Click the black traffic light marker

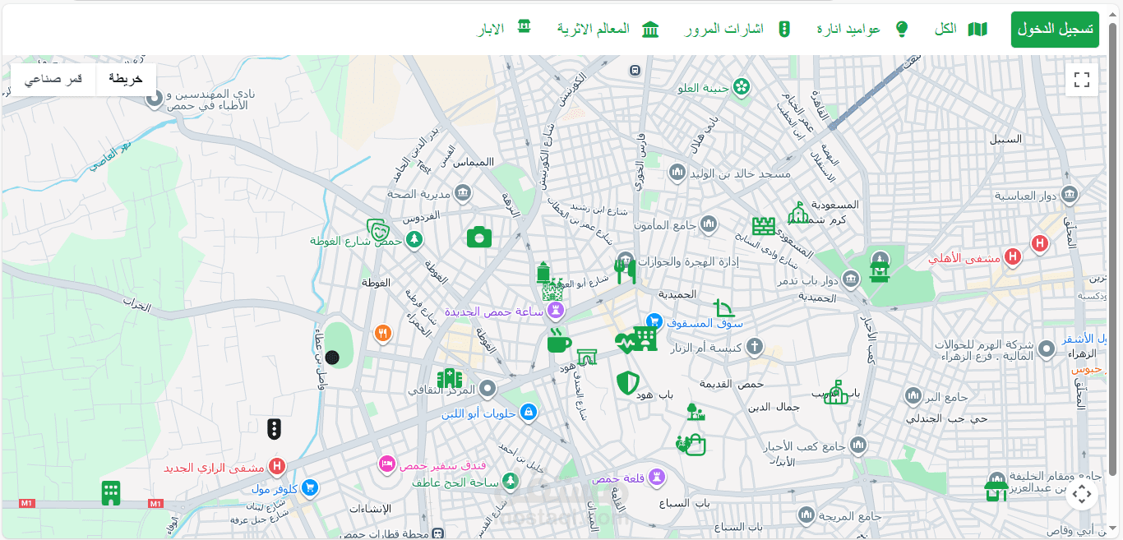click(275, 428)
